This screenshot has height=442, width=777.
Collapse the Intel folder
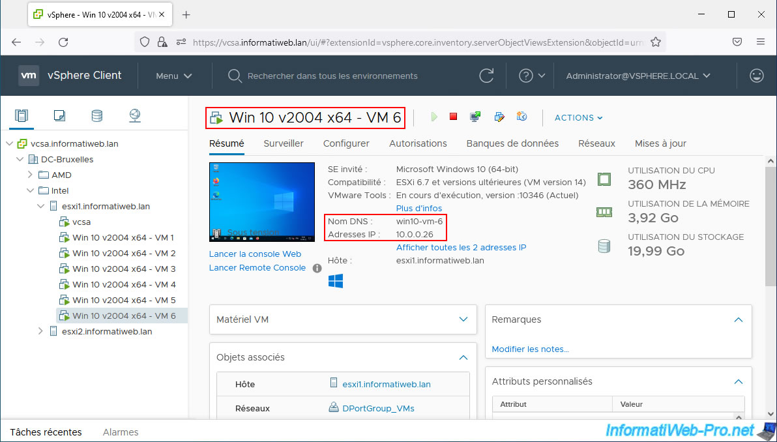pyautogui.click(x=30, y=191)
